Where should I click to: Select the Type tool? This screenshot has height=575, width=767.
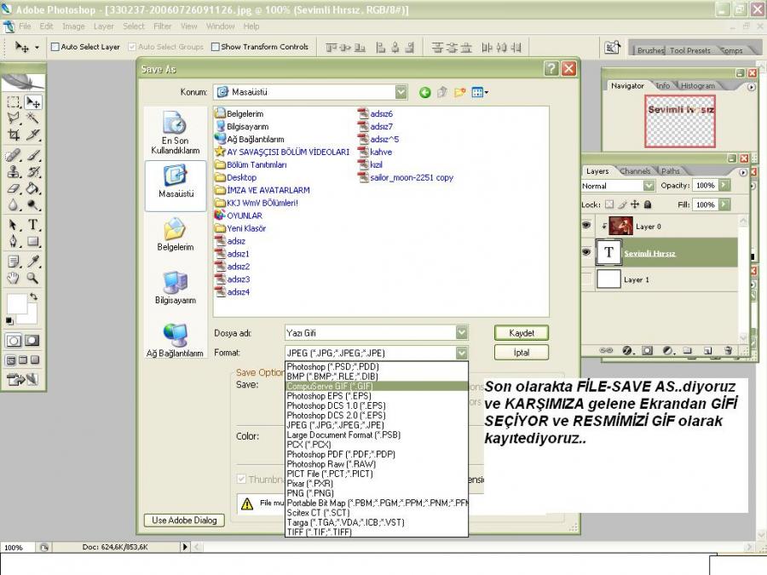(x=32, y=225)
